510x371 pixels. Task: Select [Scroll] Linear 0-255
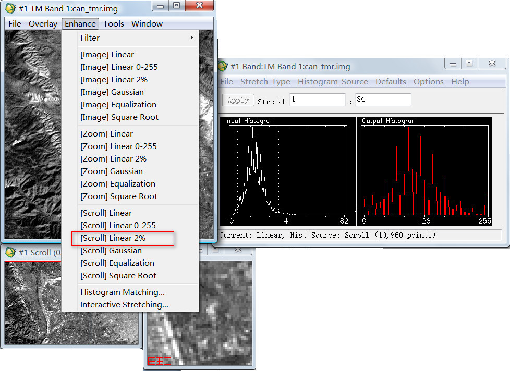118,226
